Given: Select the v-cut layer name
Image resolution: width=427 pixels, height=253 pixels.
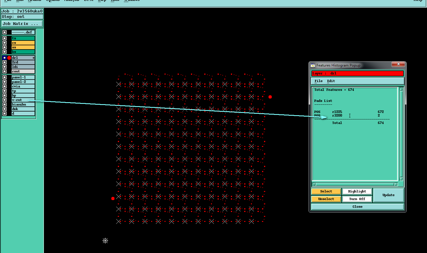Looking at the screenshot, I should tap(23, 100).
